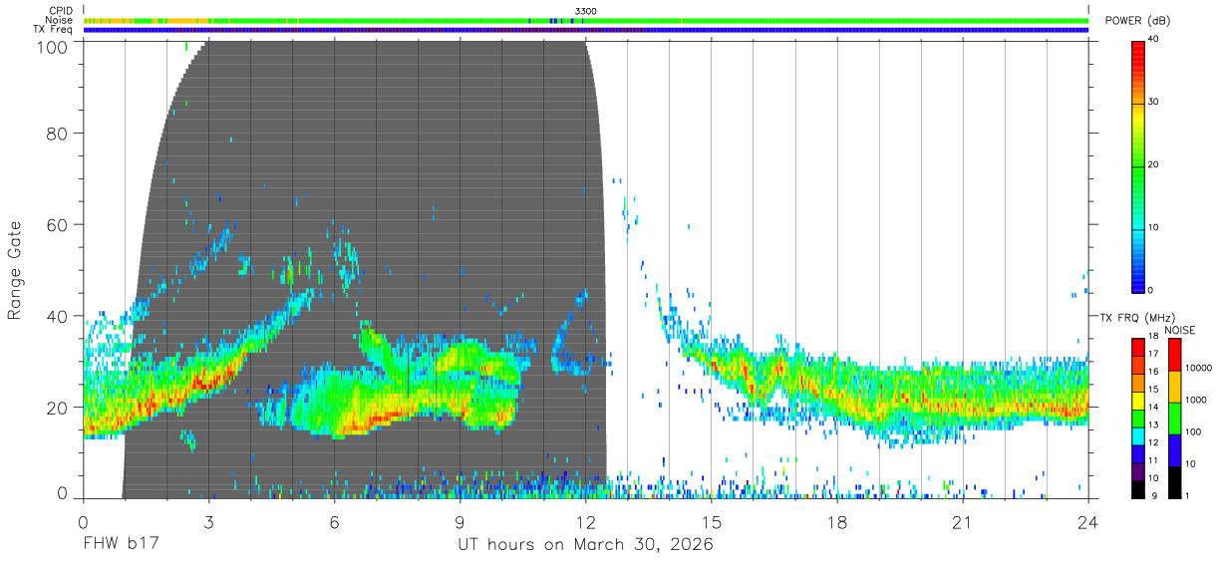Viewport: 1224px width, 565px height.
Task: Click the 14 tick on TX FRQ scale
Action: coord(1154,408)
